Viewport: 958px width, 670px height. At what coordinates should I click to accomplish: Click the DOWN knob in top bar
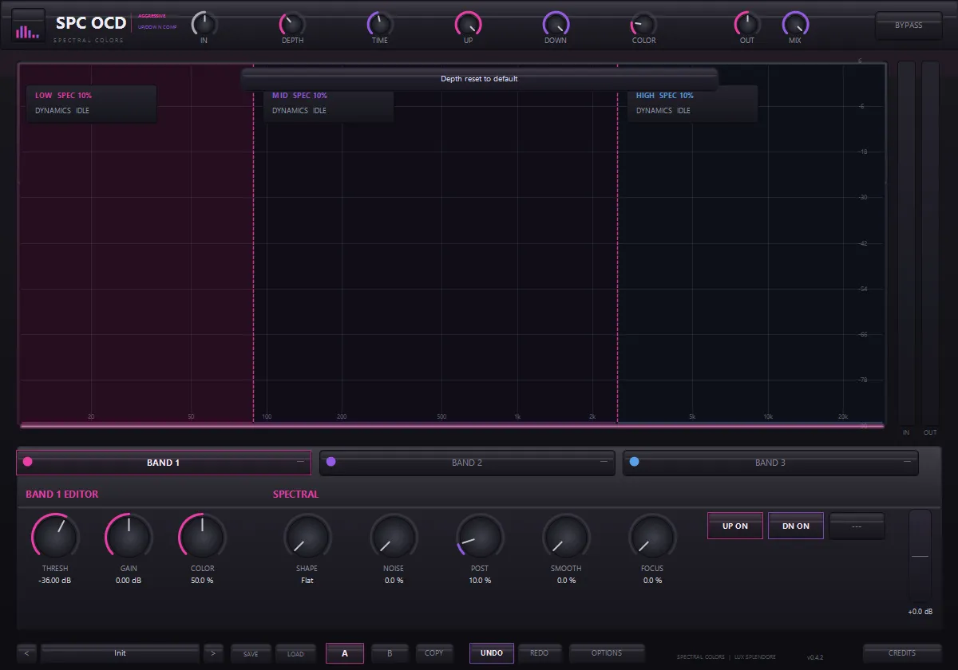[556, 24]
